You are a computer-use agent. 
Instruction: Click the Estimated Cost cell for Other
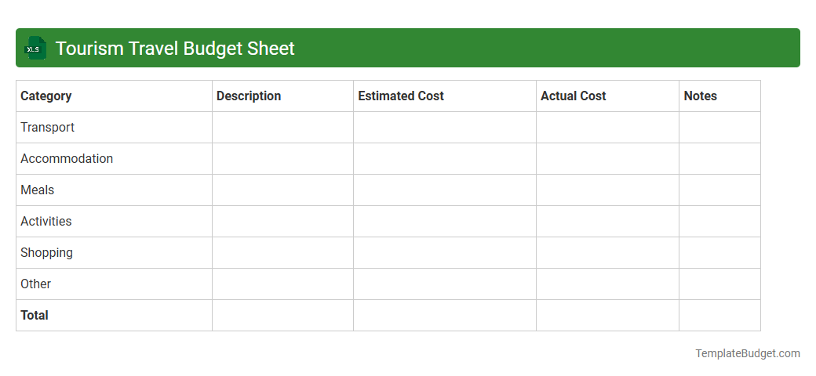(444, 284)
